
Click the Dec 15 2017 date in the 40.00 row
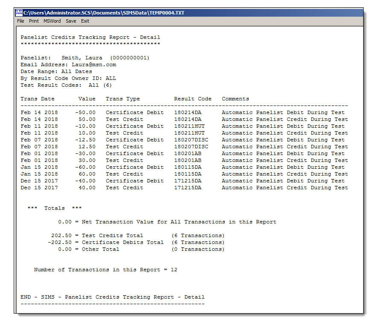tap(39, 188)
